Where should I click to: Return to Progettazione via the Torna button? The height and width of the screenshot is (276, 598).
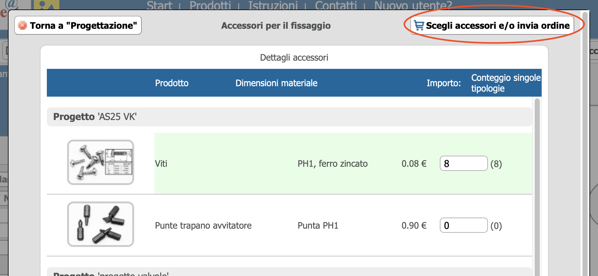pos(78,25)
